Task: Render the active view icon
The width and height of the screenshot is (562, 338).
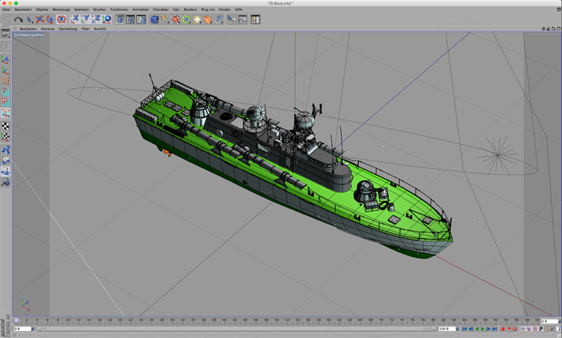Action: 120,19
